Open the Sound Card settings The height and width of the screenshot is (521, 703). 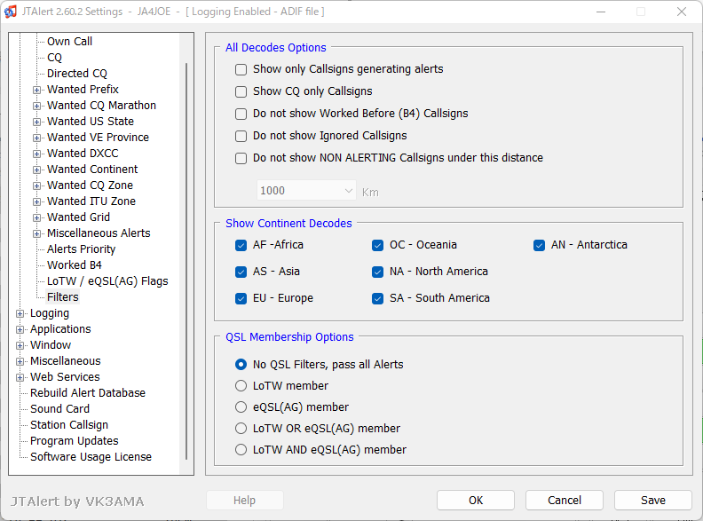point(60,409)
